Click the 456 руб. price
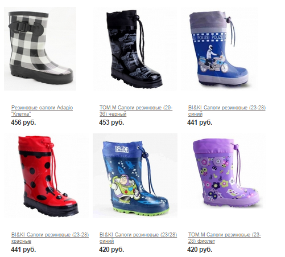The height and width of the screenshot is (257, 285). [x=23, y=123]
